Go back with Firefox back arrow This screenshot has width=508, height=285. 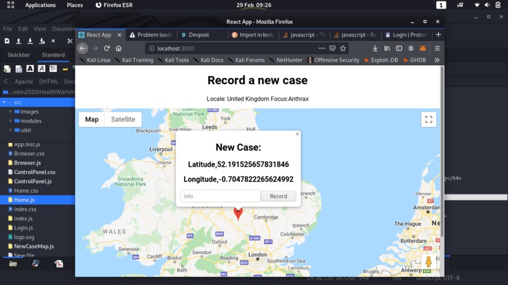tap(83, 48)
